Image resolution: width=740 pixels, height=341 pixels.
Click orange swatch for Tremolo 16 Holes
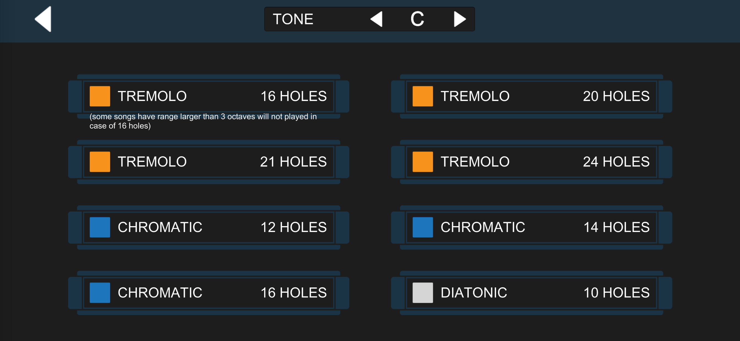tap(100, 96)
